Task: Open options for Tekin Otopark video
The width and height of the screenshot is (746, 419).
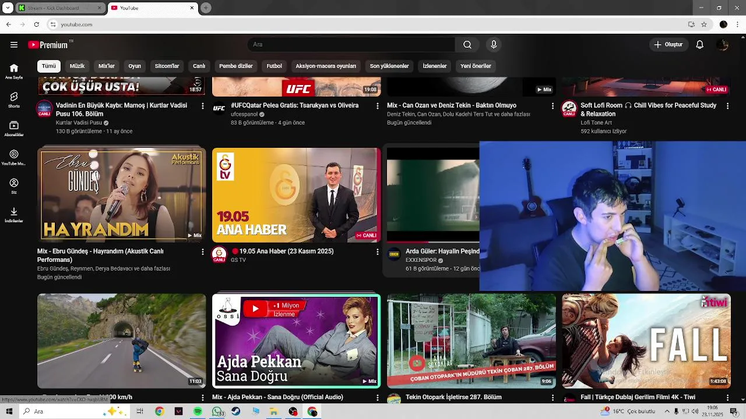Action: [x=553, y=398]
